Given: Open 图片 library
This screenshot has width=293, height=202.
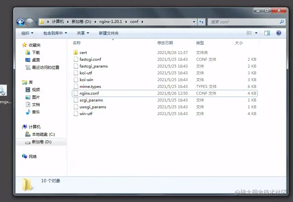Looking at the screenshot, I should (x=36, y=97).
